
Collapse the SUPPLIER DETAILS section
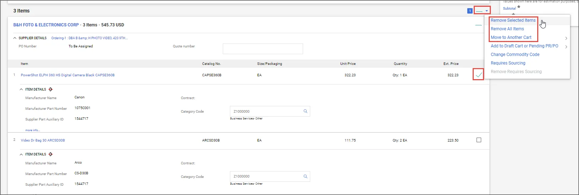tap(15, 38)
